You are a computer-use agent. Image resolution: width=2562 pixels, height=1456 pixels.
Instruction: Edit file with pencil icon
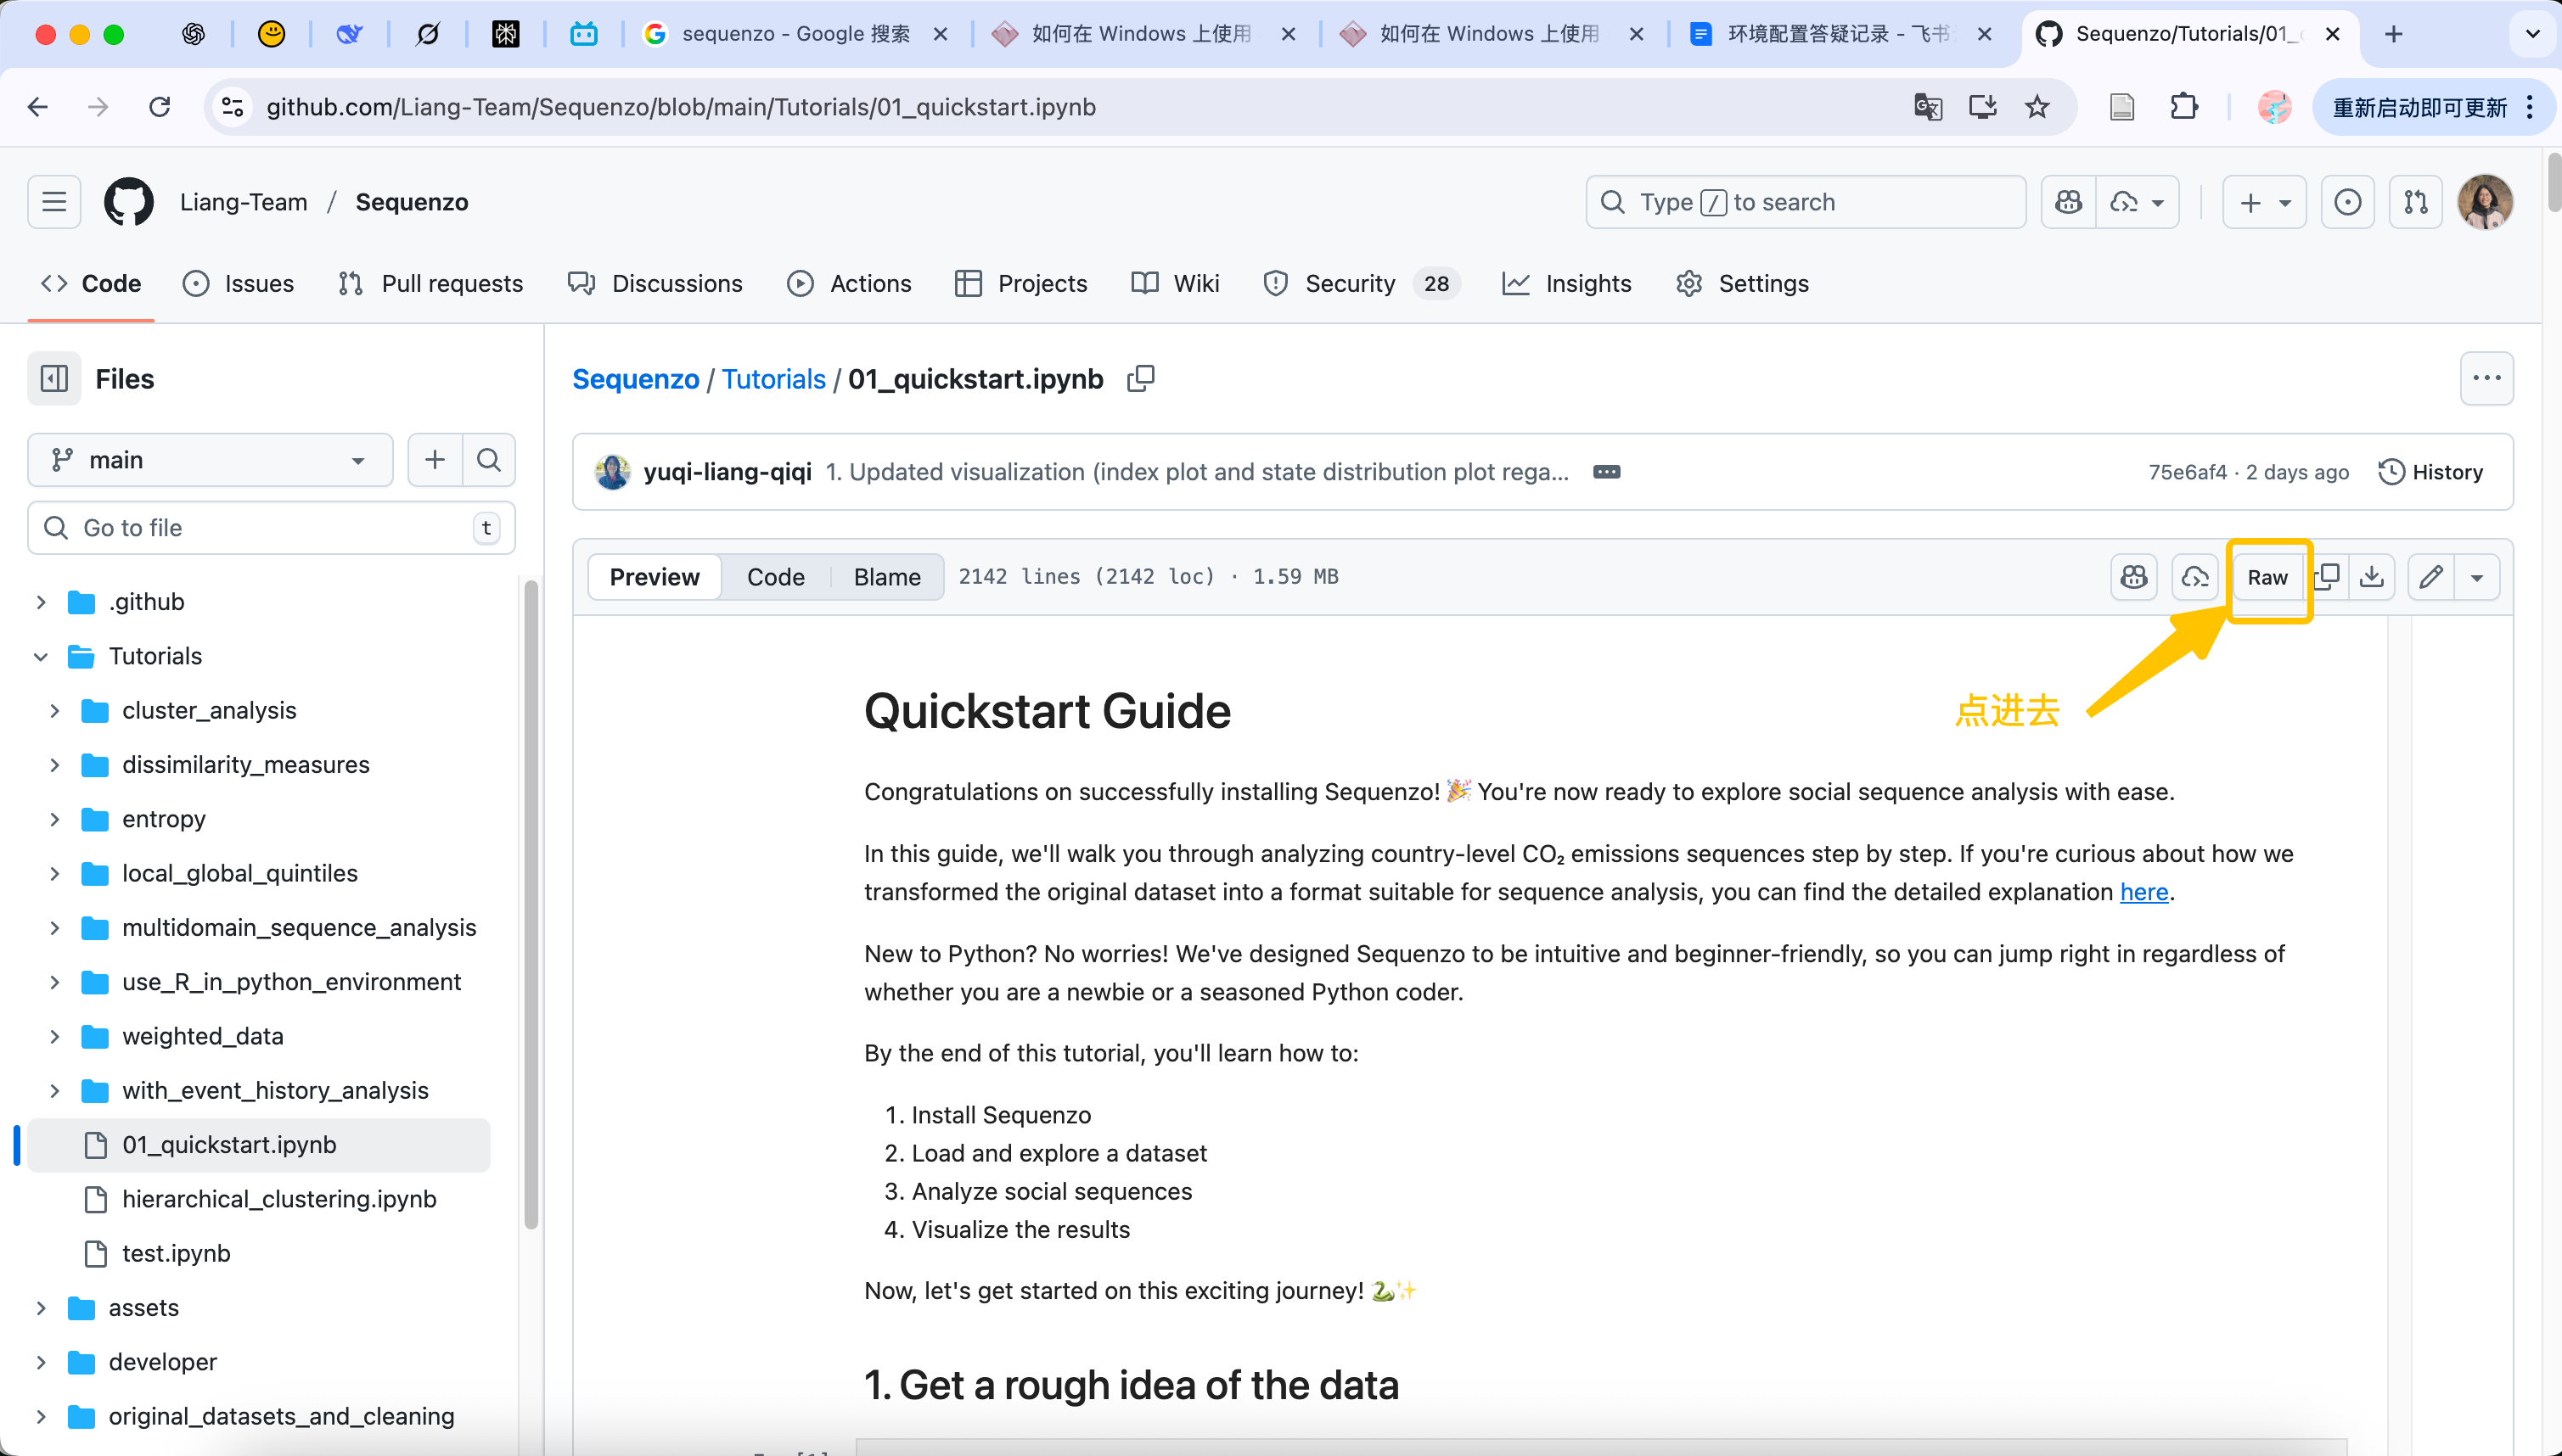[2431, 577]
